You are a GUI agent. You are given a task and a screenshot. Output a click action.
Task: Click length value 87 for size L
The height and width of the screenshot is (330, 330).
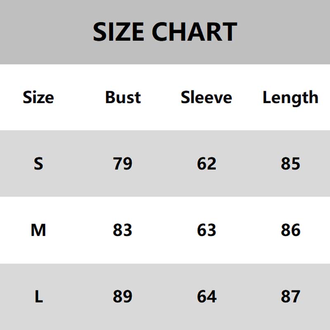click(290, 297)
